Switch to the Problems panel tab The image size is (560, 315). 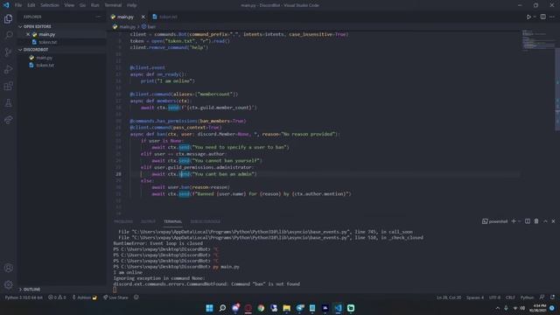(123, 221)
